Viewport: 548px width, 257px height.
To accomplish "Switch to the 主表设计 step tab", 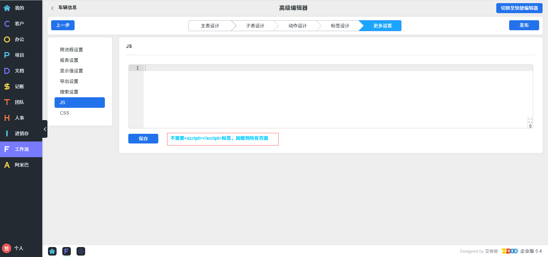I will (x=210, y=26).
